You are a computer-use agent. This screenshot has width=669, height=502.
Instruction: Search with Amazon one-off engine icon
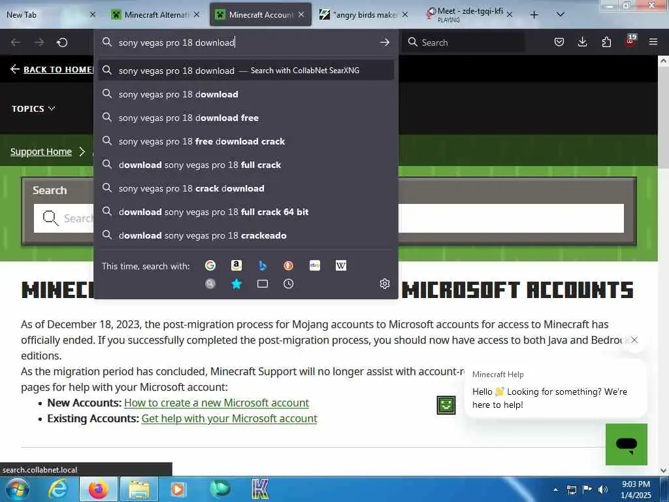tap(237, 265)
